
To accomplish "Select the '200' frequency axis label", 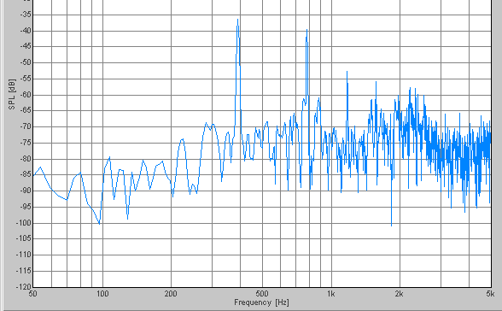I will tap(171, 294).
